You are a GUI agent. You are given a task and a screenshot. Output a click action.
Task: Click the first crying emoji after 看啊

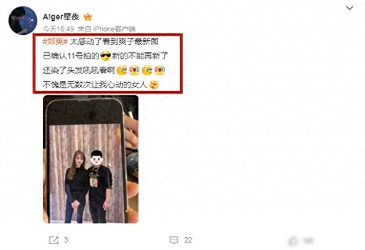122,70
